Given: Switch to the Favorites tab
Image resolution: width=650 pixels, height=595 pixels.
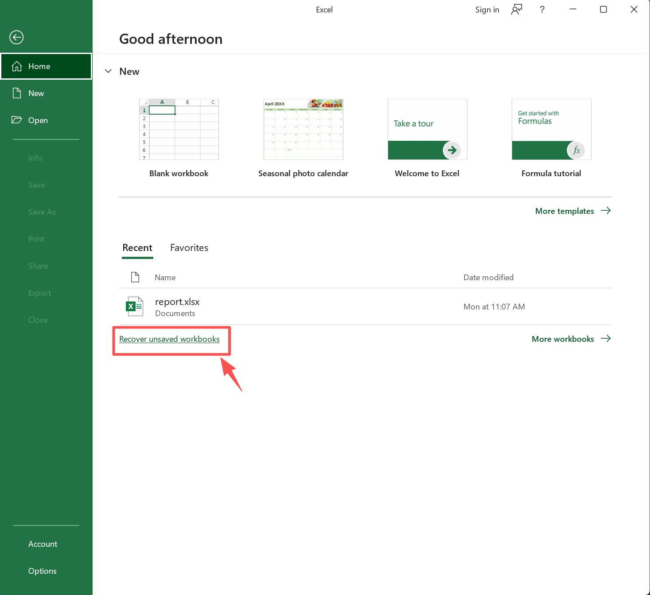Looking at the screenshot, I should (x=189, y=248).
